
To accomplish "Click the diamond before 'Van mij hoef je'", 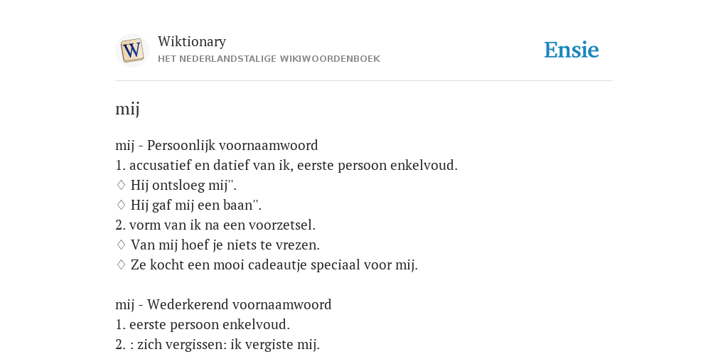I will point(121,245).
